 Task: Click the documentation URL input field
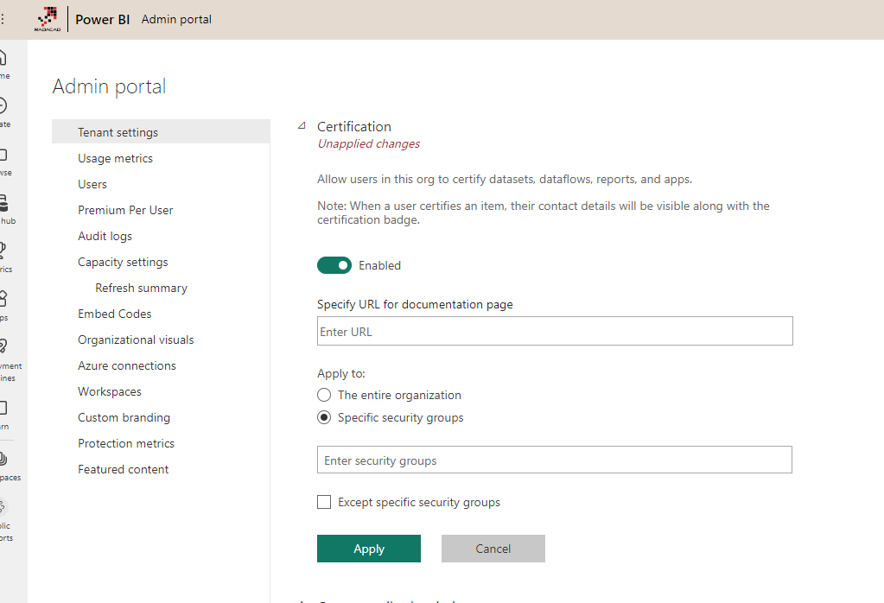click(x=555, y=332)
